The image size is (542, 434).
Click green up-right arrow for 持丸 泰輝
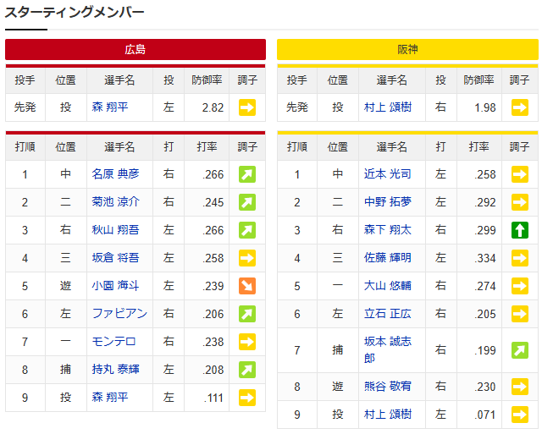coord(247,370)
